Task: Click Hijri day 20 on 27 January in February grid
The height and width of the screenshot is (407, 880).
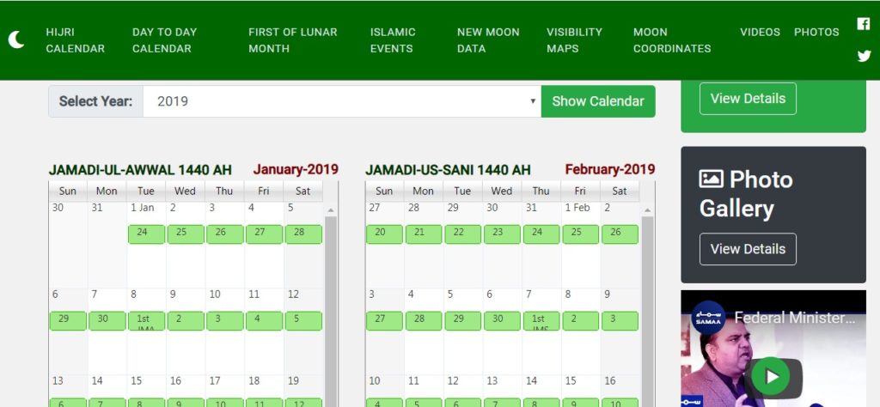Action: 384,234
